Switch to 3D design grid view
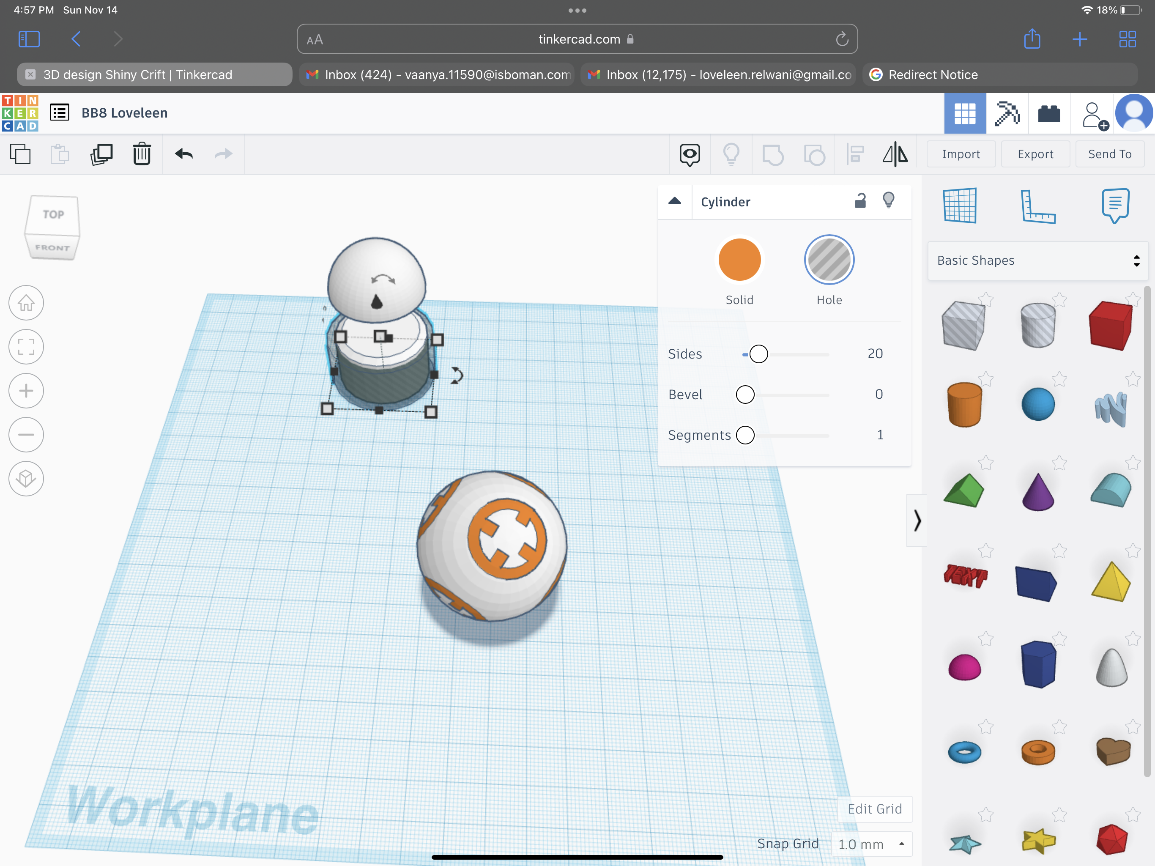 (x=965, y=113)
